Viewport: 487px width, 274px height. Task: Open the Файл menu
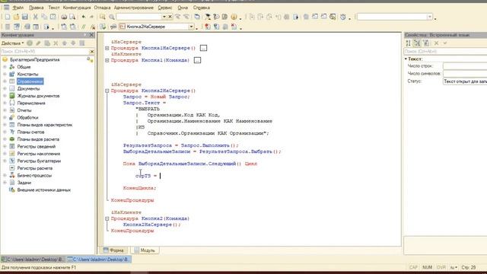point(18,8)
